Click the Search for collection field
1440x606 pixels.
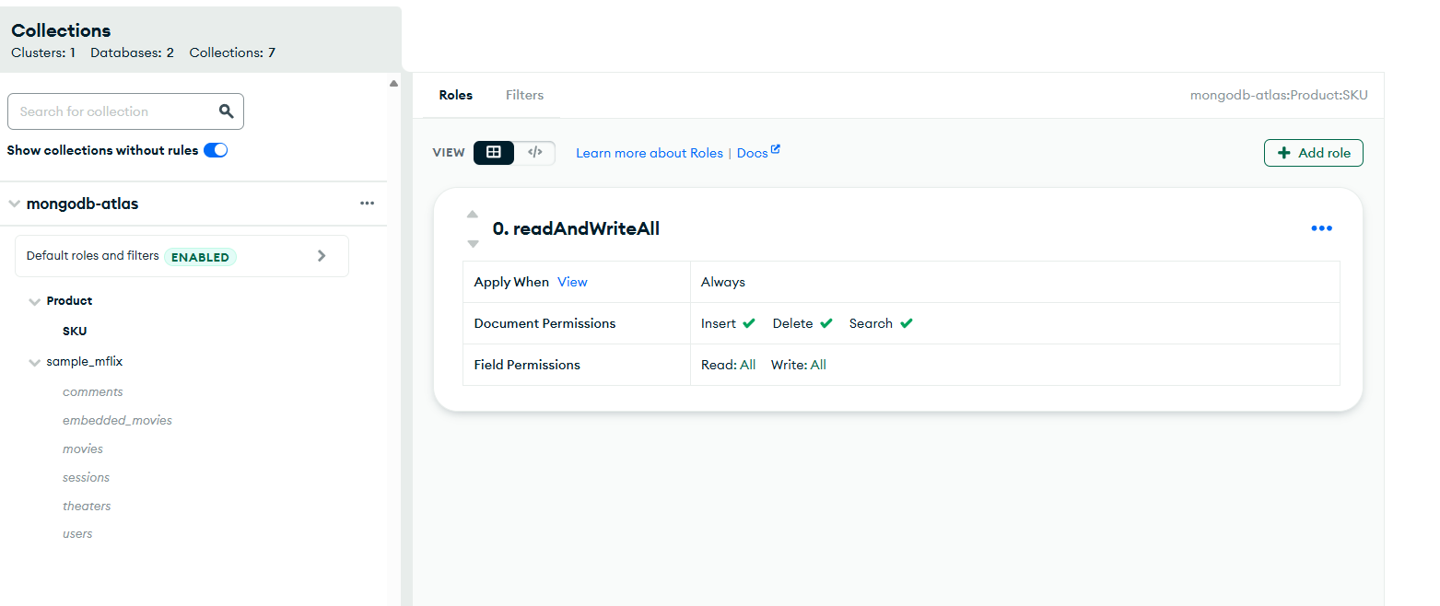[111, 111]
